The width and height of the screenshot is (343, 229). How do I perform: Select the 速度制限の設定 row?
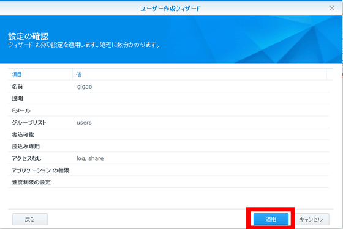click(x=168, y=182)
